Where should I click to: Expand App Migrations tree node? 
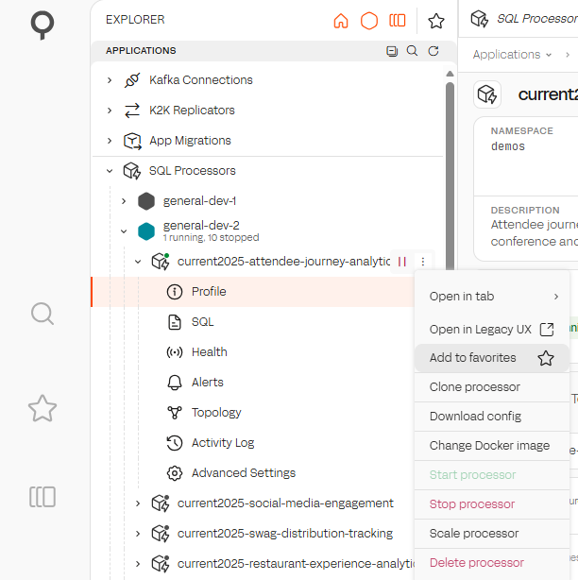tap(110, 141)
